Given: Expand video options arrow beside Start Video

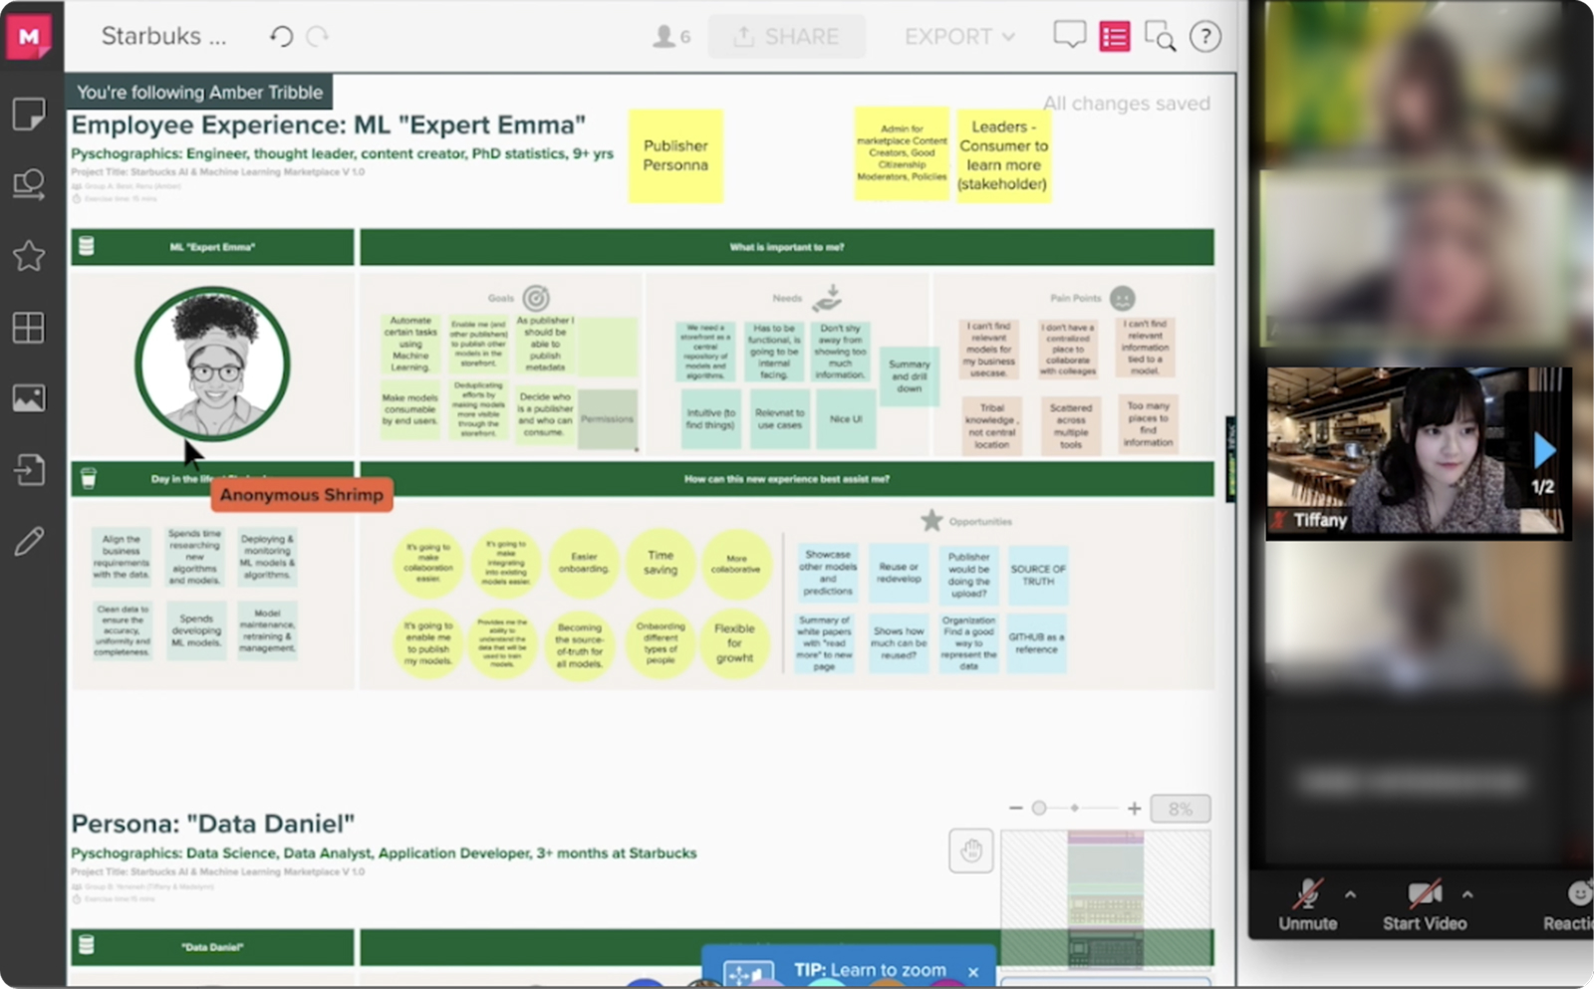Looking at the screenshot, I should pyautogui.click(x=1467, y=894).
